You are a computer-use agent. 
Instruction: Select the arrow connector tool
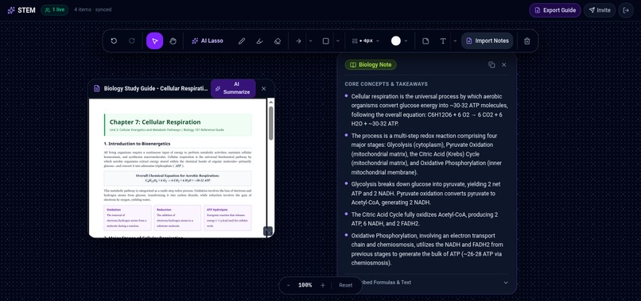pyautogui.click(x=298, y=41)
